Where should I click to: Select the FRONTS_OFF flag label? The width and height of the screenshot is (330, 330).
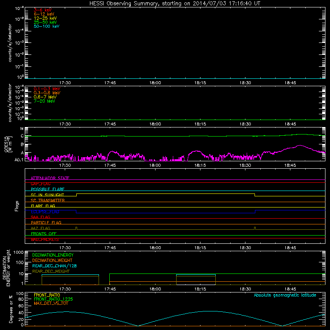[x=44, y=233]
